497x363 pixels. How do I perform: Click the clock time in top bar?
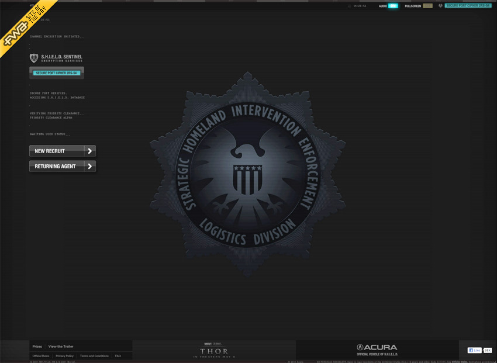[x=360, y=6]
